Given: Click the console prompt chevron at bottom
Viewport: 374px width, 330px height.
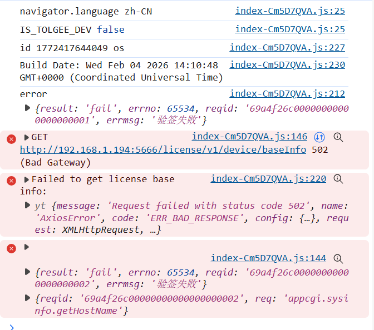Looking at the screenshot, I should [12, 327].
